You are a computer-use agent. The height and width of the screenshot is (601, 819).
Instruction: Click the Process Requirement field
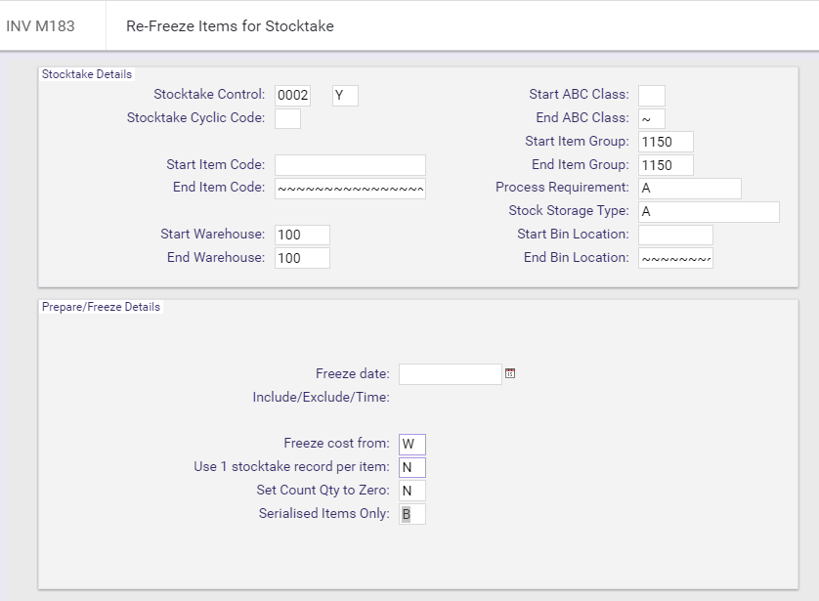coord(689,189)
